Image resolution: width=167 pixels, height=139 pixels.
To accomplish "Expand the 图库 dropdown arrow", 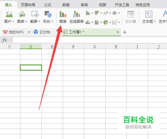I will click(x=26, y=21).
